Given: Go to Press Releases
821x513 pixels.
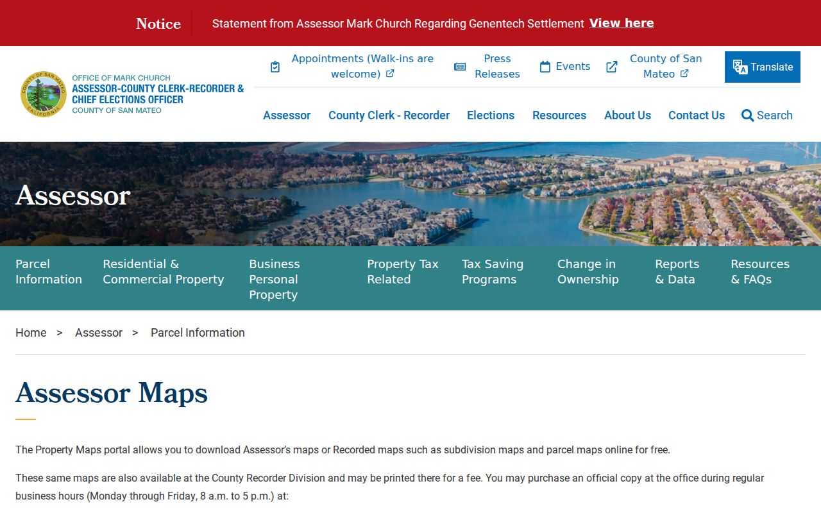Looking at the screenshot, I should 497,66.
